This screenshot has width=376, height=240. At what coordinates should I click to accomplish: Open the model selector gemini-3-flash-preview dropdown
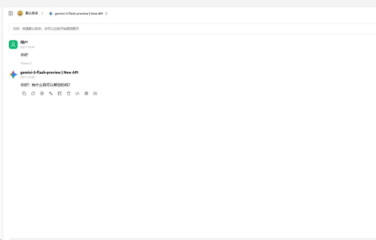tap(78, 14)
